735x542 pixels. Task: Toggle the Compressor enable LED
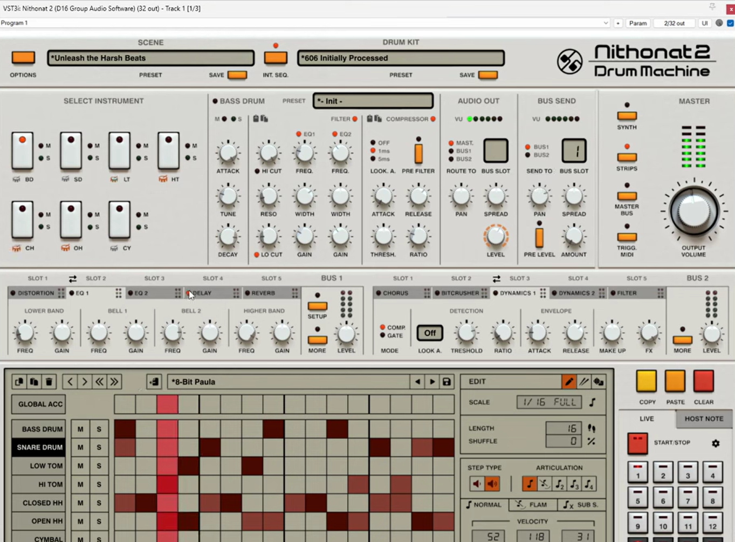pyautogui.click(x=433, y=119)
